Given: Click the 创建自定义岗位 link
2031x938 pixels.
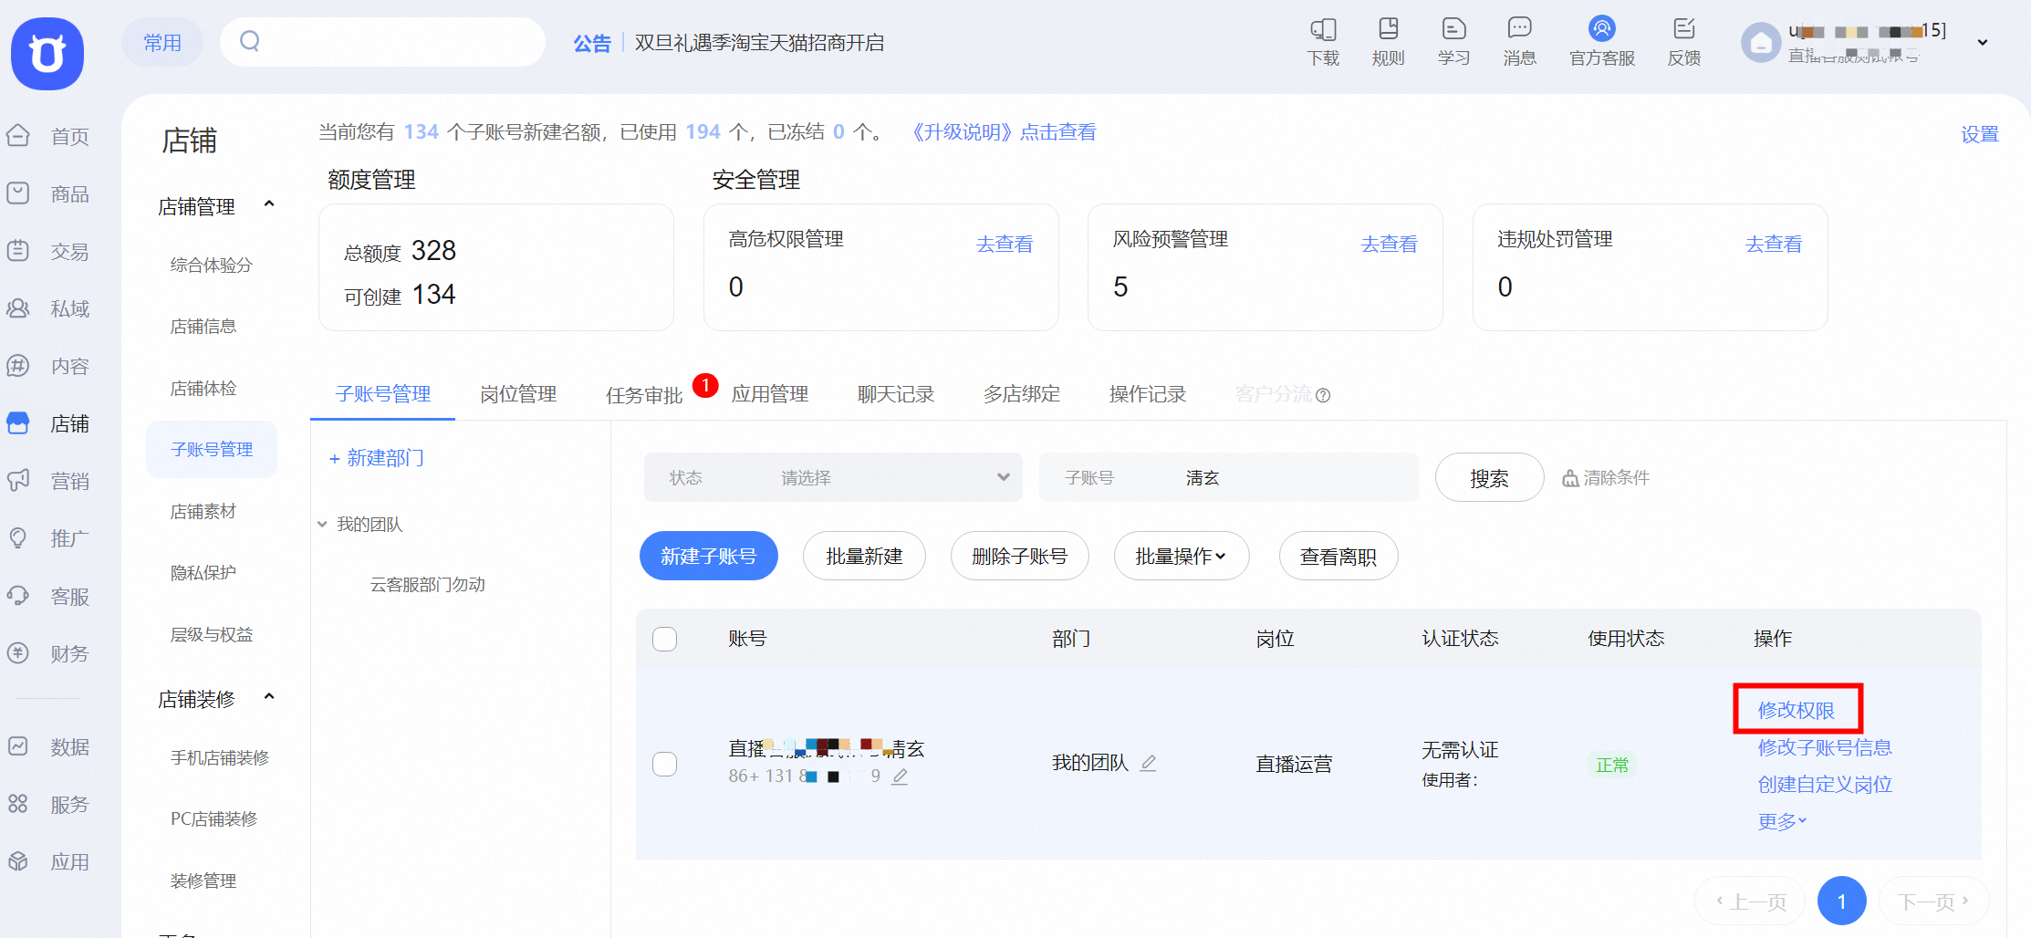Looking at the screenshot, I should (x=1825, y=785).
